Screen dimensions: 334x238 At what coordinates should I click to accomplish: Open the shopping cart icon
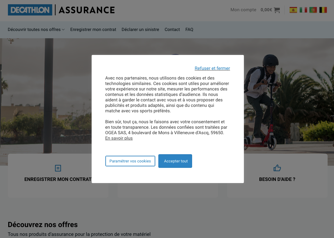[x=277, y=10]
